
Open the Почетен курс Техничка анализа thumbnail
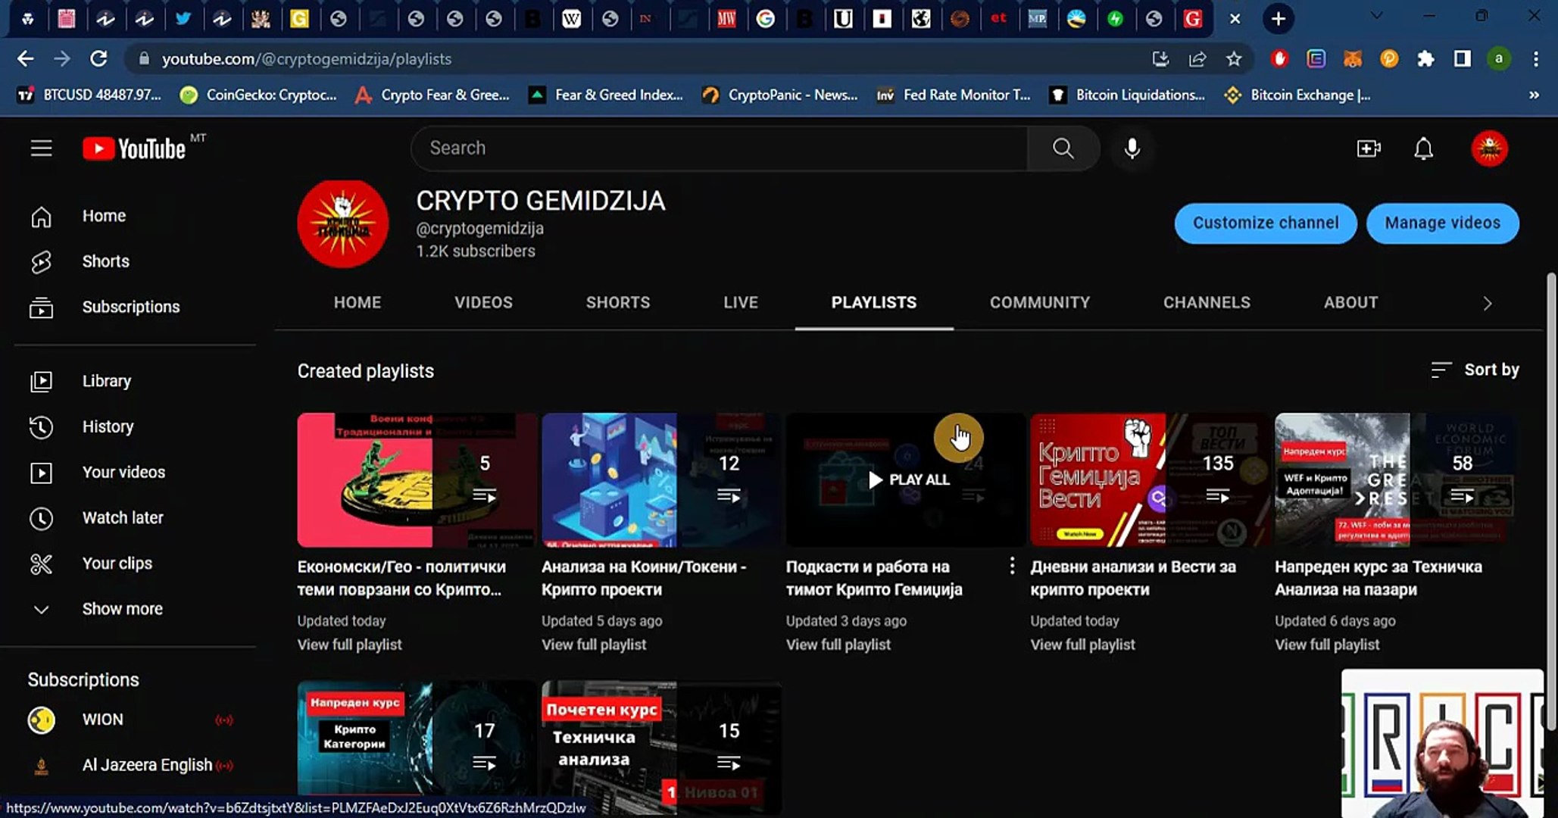[x=661, y=748]
